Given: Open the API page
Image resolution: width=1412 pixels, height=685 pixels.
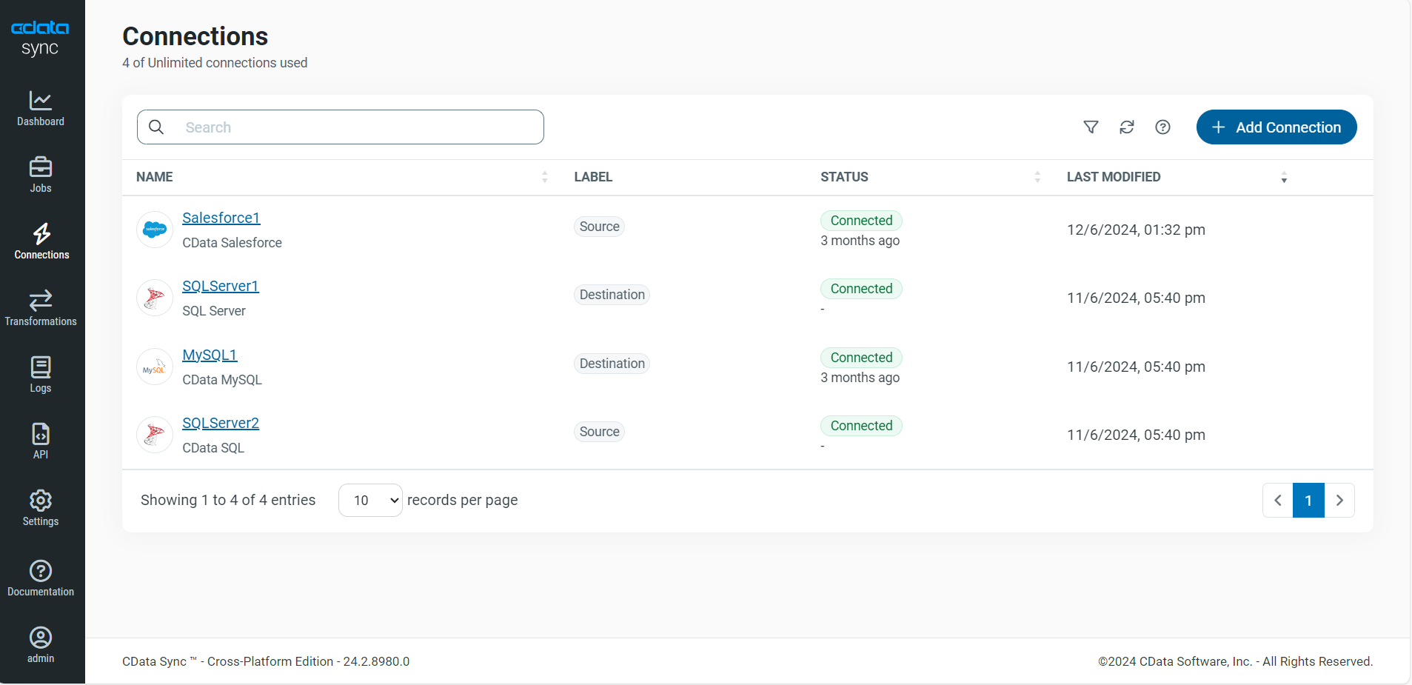Looking at the screenshot, I should click(41, 441).
